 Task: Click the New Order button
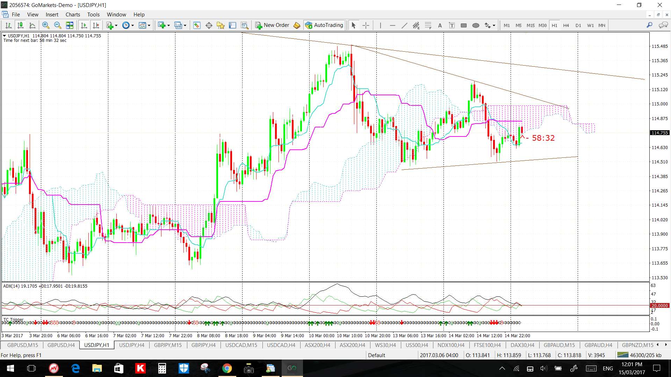pos(272,25)
